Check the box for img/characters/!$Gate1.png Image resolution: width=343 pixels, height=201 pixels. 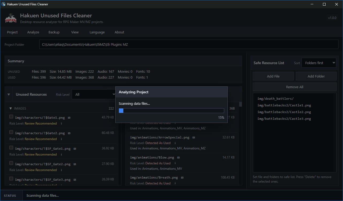pos(11,117)
